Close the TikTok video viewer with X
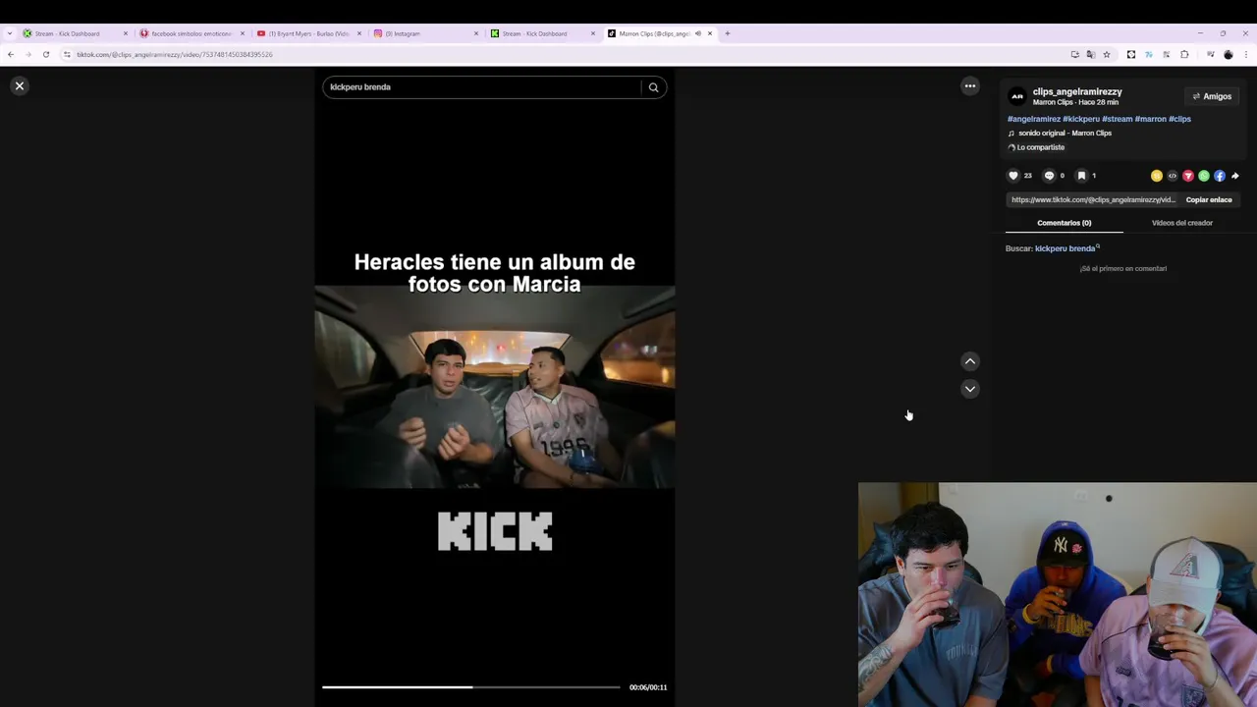 pos(19,86)
